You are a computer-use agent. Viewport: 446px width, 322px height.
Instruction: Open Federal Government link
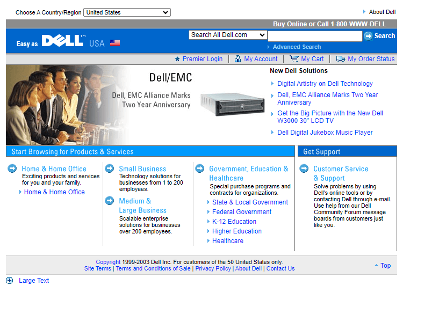pos(242,212)
